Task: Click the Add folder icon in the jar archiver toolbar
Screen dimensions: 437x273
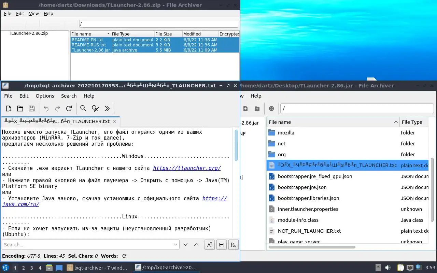Action: point(257,109)
